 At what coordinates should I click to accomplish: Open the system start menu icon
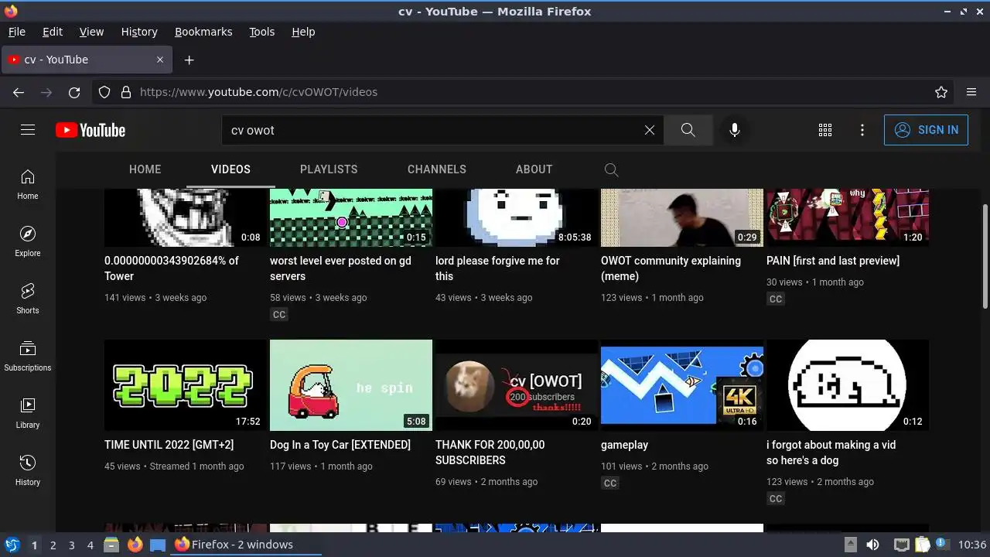(12, 545)
